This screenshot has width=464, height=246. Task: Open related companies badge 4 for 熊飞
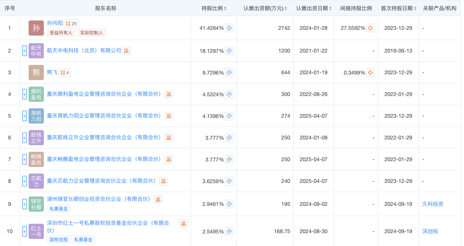[x=65, y=73]
